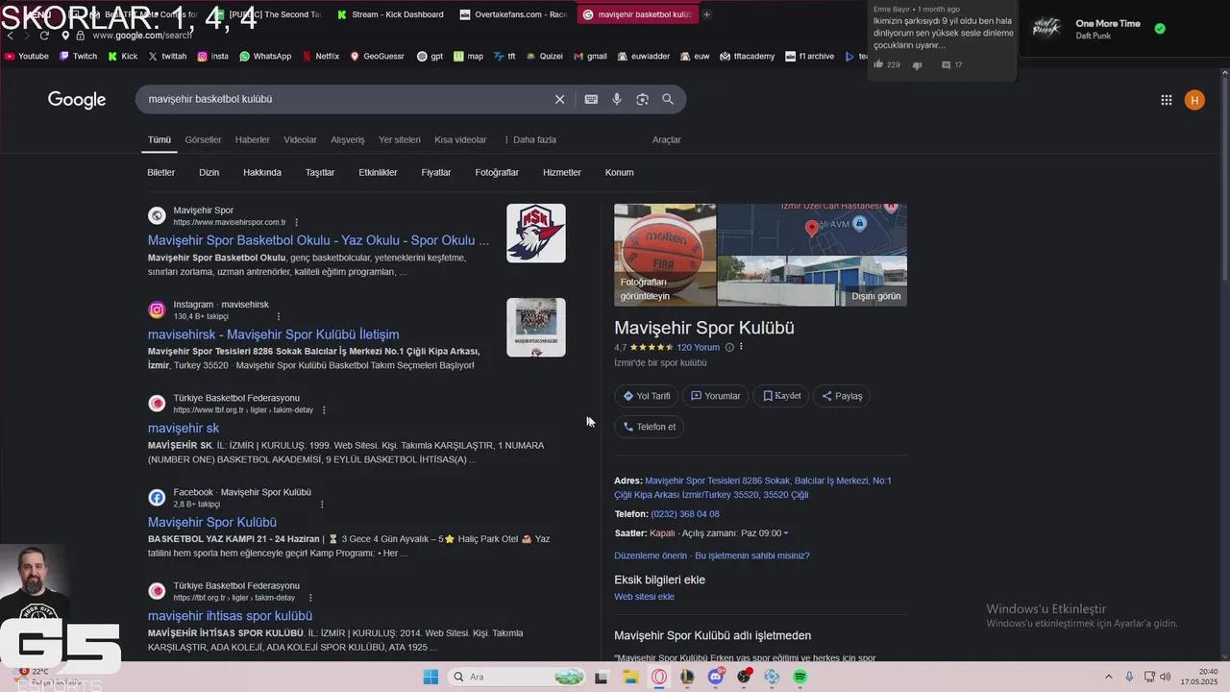
Task: Open the gpt bookmark
Action: coord(430,57)
